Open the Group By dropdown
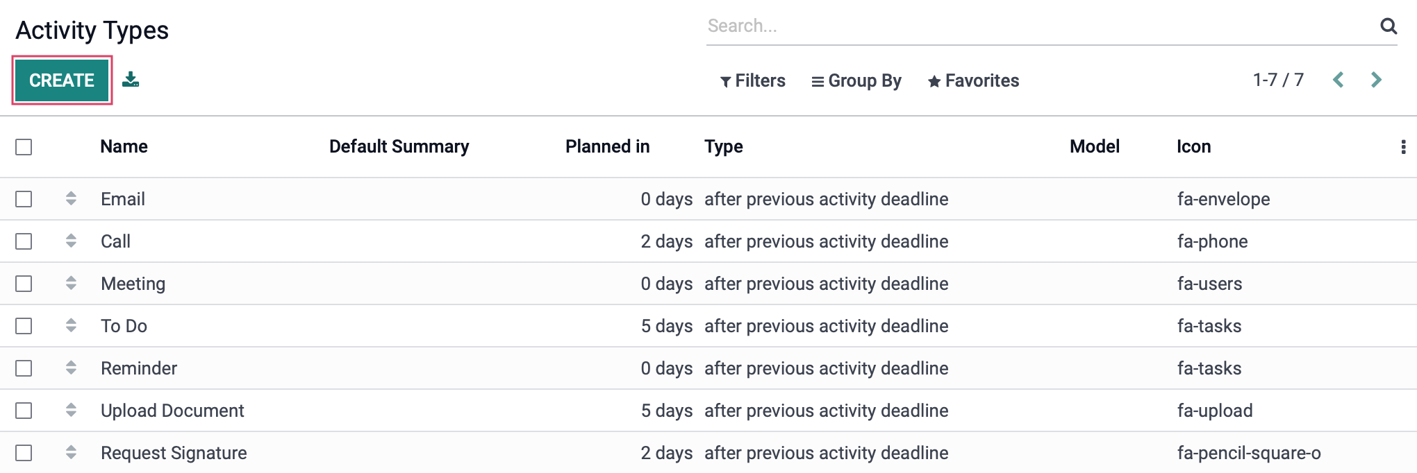Viewport: 1417px width, 473px height. tap(856, 80)
